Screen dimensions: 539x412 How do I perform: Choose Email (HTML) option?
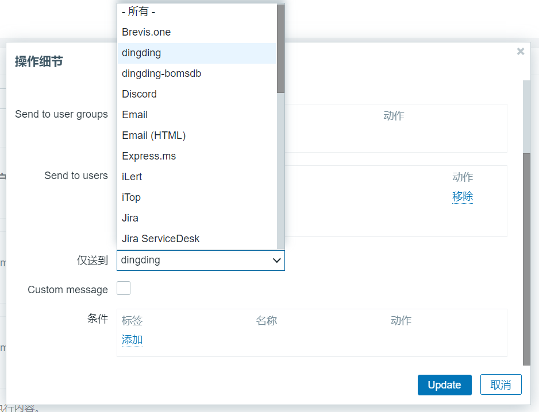[197, 135]
